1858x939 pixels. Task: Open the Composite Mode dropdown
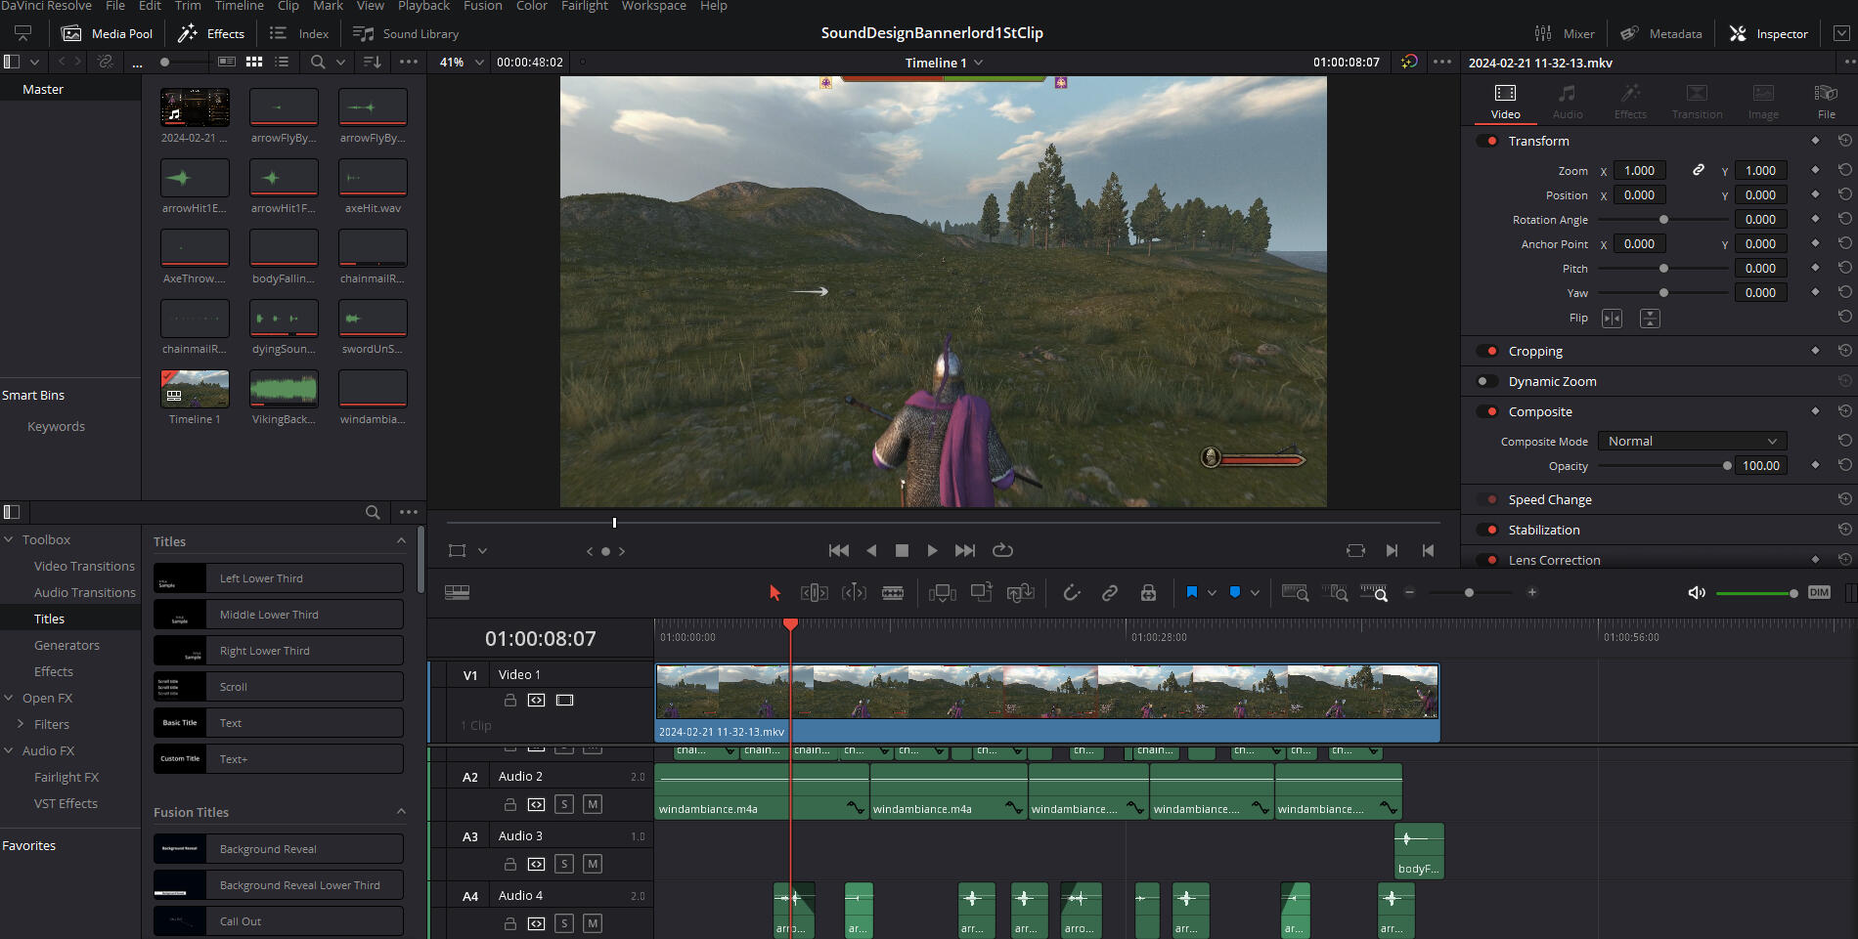pyautogui.click(x=1692, y=441)
